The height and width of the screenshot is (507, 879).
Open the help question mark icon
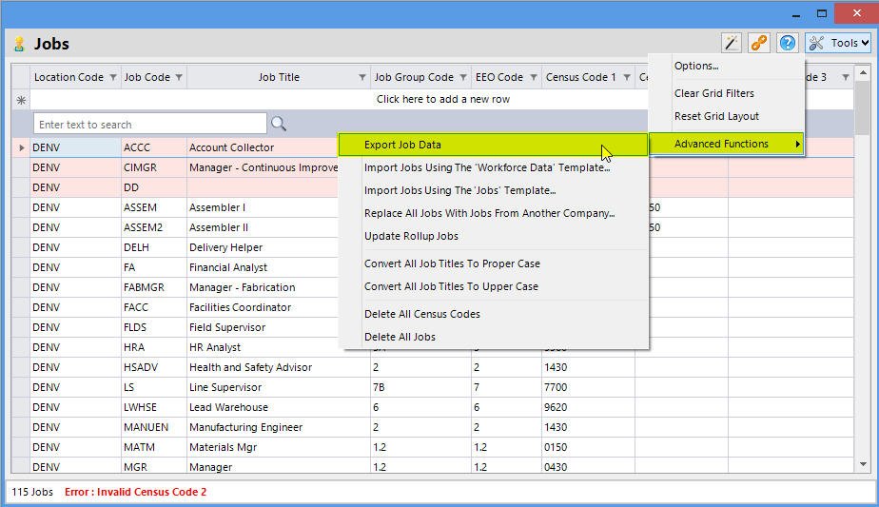(x=787, y=43)
